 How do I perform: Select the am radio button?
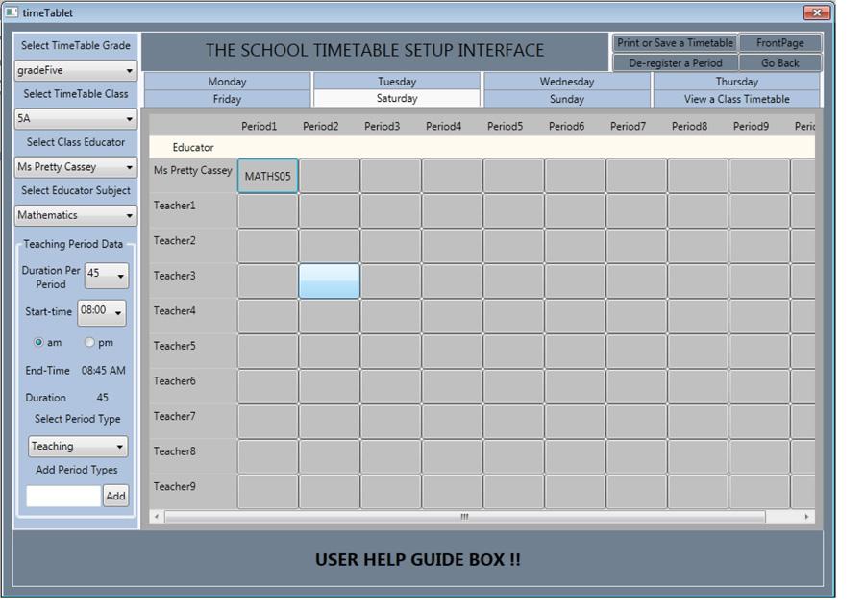(39, 343)
